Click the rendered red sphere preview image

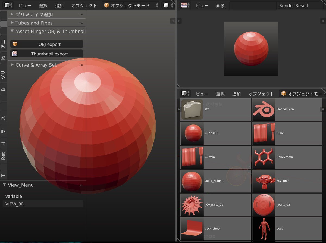(x=251, y=49)
